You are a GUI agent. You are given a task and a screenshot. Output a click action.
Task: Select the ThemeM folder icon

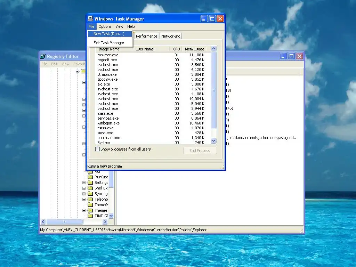[90, 205]
